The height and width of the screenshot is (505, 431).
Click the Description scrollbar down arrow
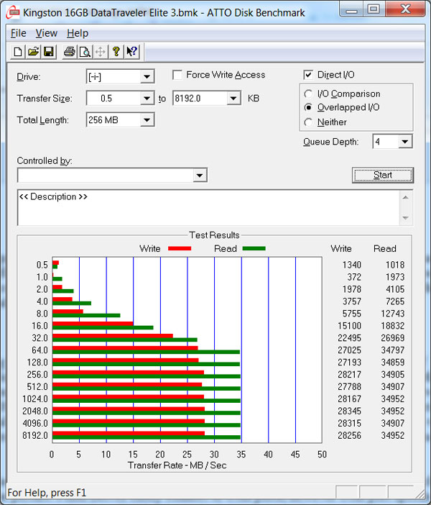click(x=406, y=218)
